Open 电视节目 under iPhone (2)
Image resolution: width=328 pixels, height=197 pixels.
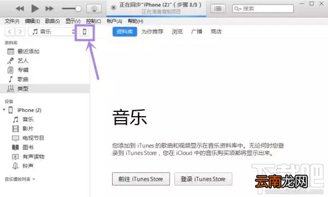click(x=45, y=138)
